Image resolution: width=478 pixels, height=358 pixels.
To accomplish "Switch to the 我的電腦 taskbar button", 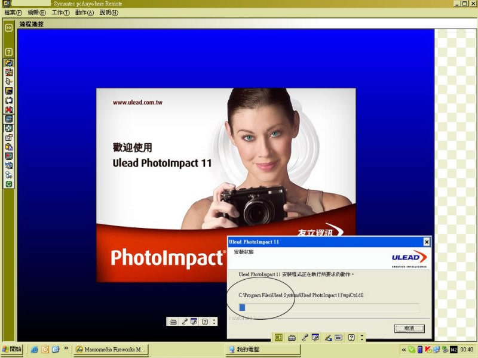I will click(263, 350).
